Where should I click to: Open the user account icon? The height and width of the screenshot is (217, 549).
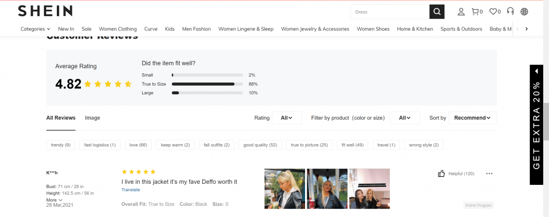click(x=461, y=12)
